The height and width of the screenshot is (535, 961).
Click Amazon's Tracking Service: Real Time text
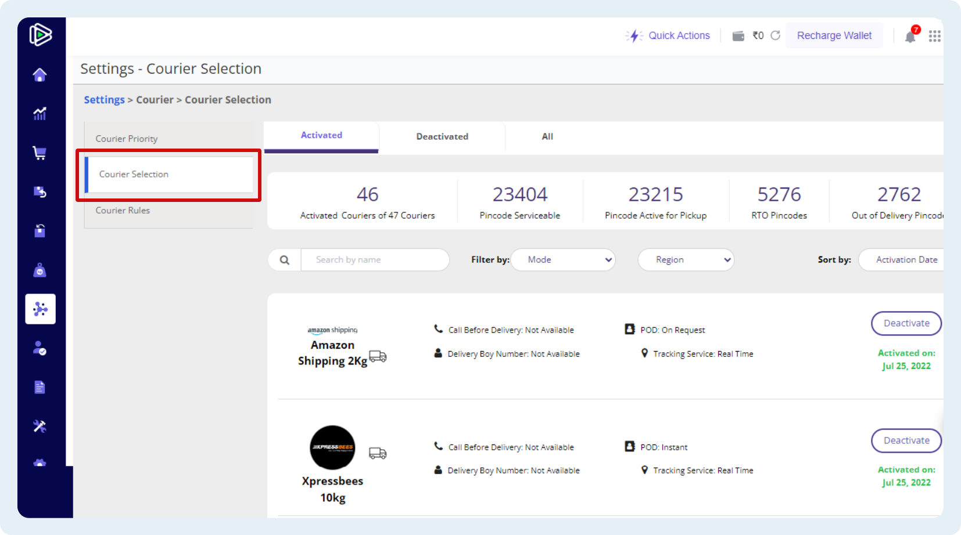click(x=703, y=354)
